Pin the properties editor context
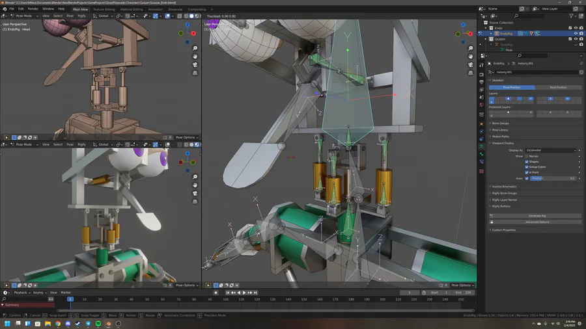Screen dimensions: 586x329 [x=581, y=64]
